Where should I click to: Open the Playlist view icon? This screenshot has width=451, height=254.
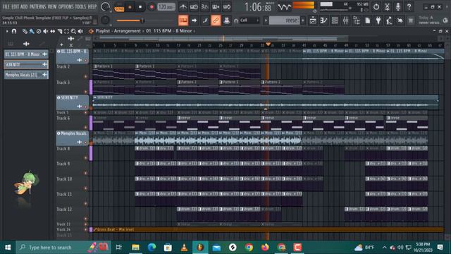313,20
